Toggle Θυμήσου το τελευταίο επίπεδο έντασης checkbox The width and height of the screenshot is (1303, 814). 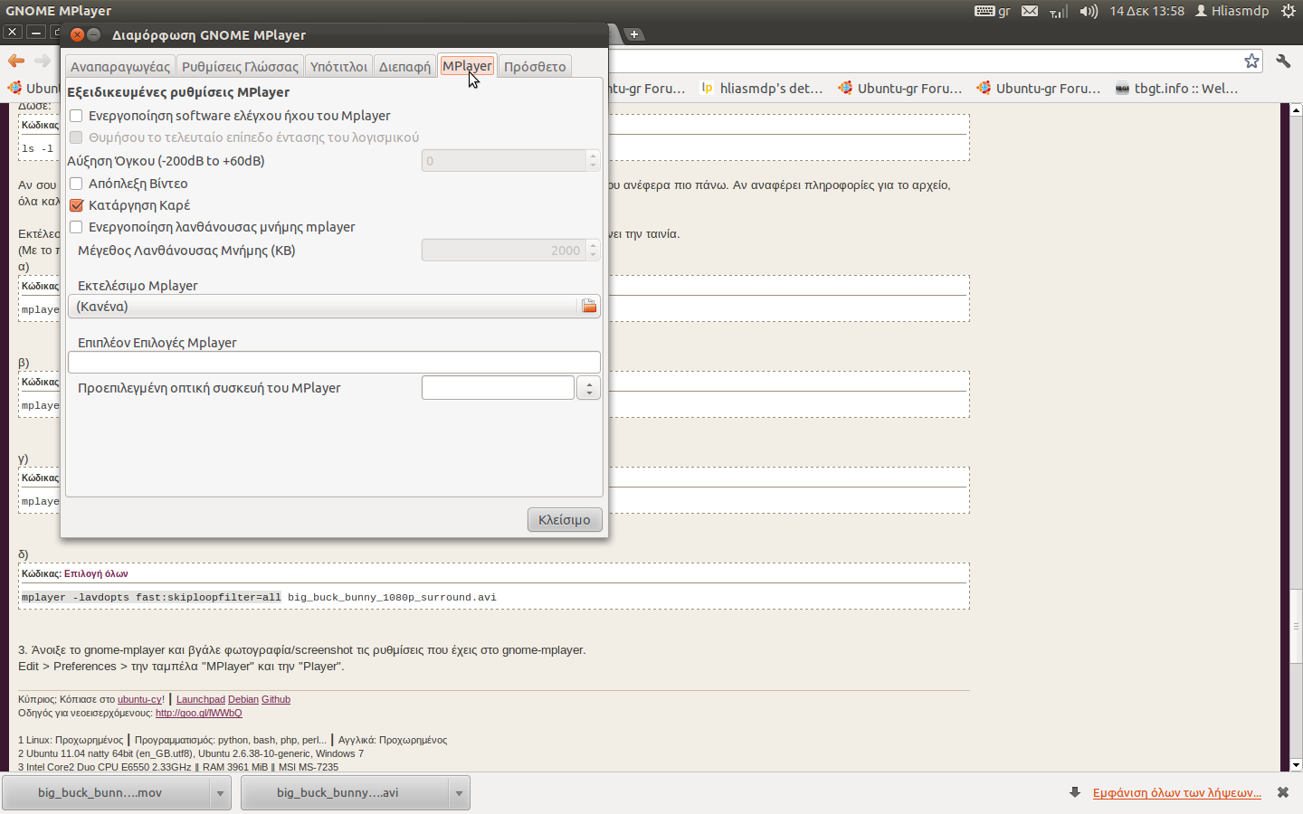(x=76, y=137)
